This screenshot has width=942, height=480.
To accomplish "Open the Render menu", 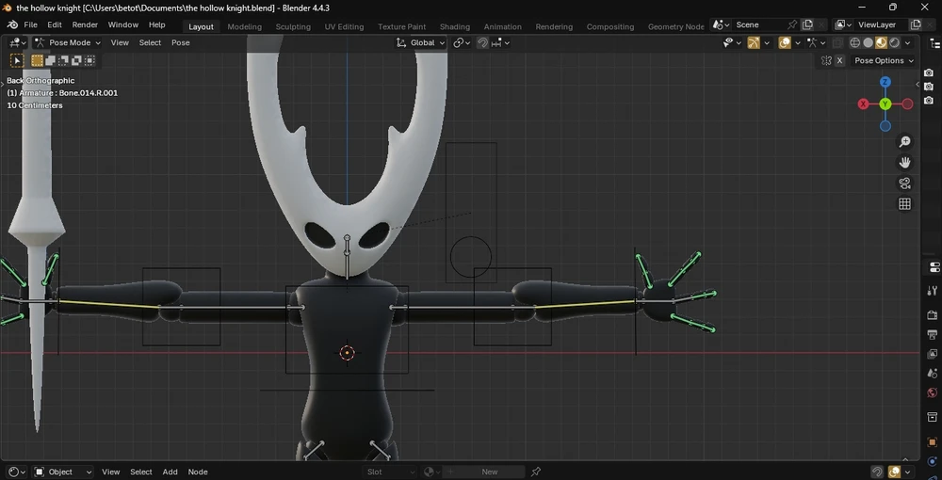I will coord(85,25).
